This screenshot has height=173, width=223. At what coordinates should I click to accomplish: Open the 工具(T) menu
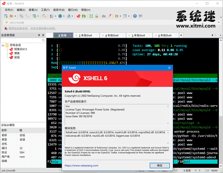pyautogui.click(x=45, y=10)
